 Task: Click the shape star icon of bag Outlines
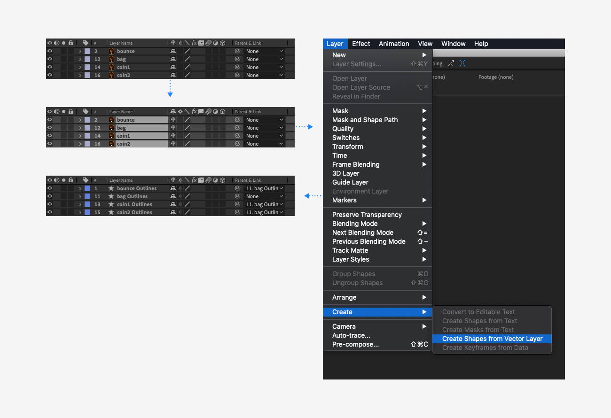(x=111, y=196)
